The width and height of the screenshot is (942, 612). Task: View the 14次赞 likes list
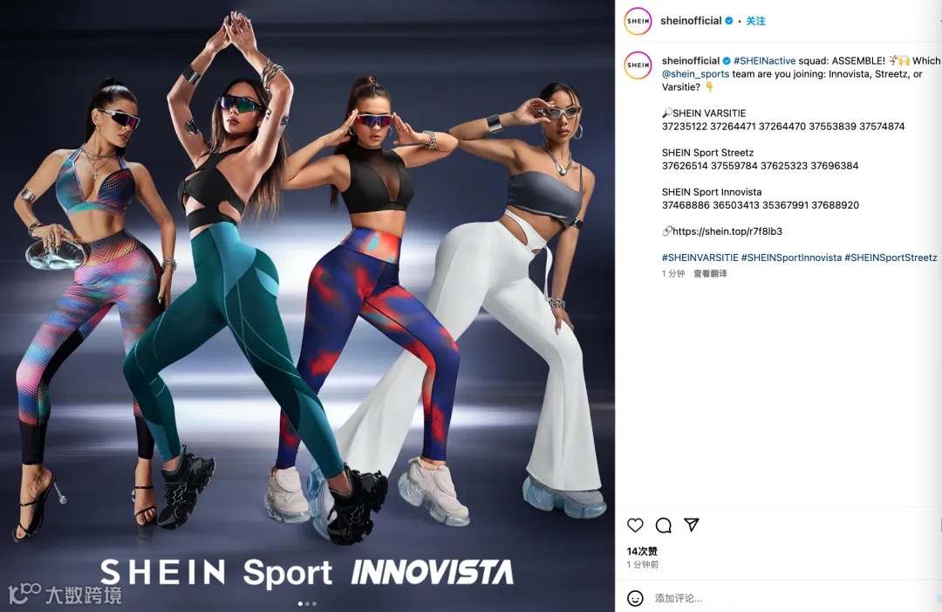(x=642, y=551)
